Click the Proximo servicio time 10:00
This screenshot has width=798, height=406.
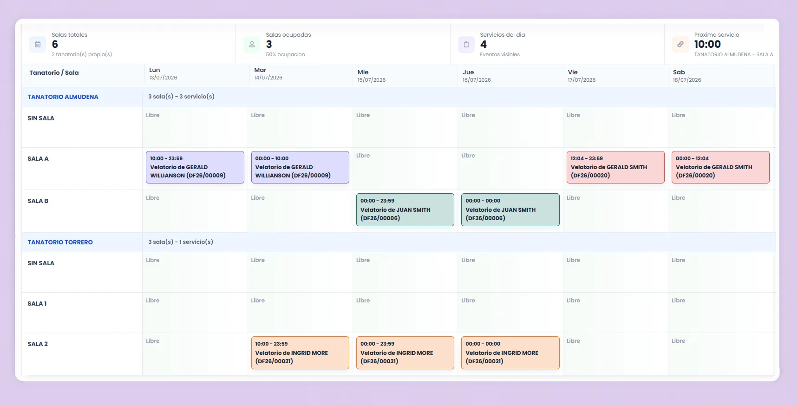(x=707, y=45)
